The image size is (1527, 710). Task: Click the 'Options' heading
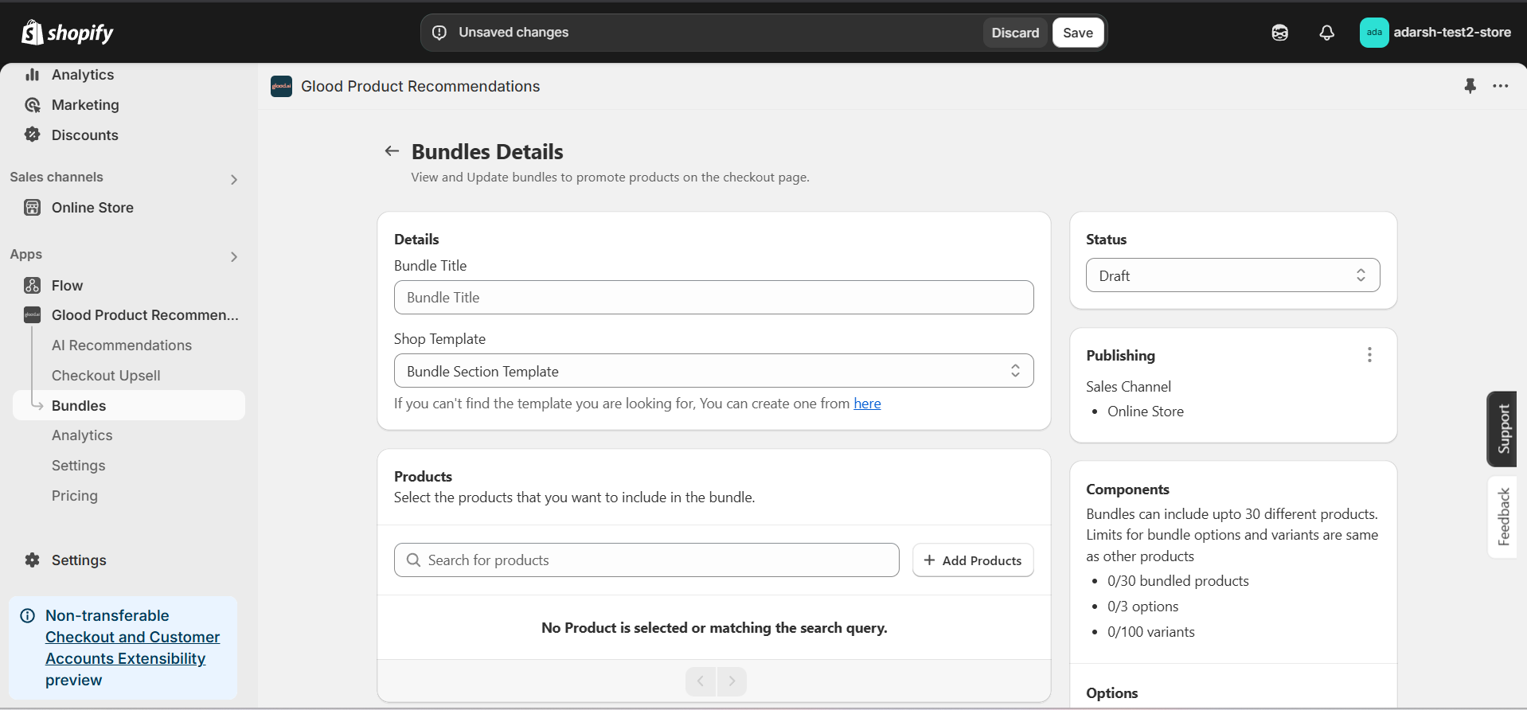(1111, 693)
